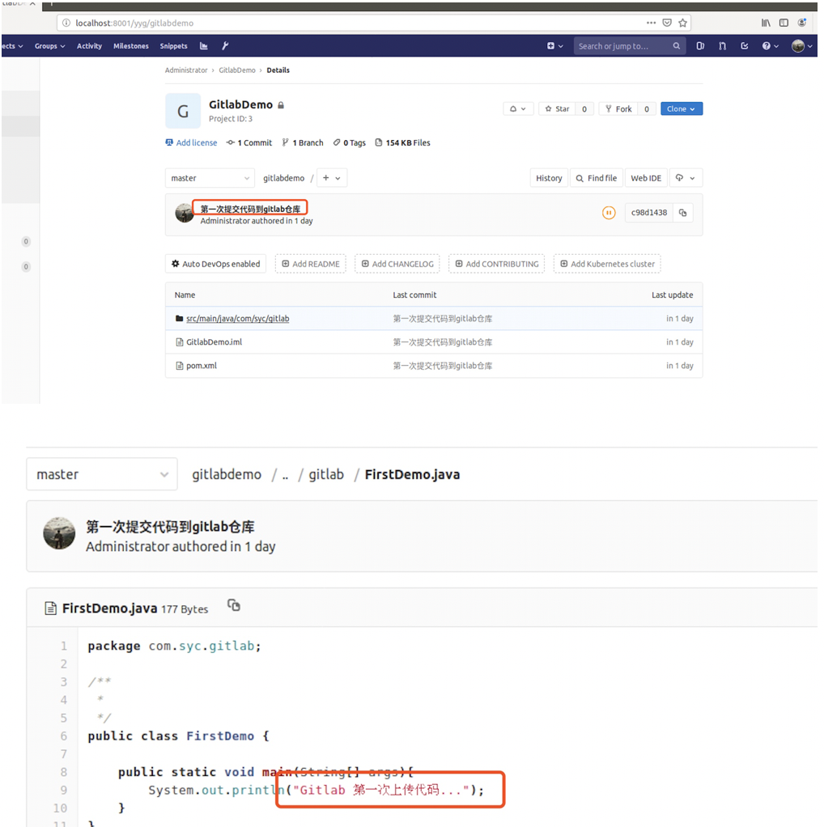Image resolution: width=824 pixels, height=827 pixels.
Task: Open the 0 Tags link
Action: pyautogui.click(x=349, y=142)
